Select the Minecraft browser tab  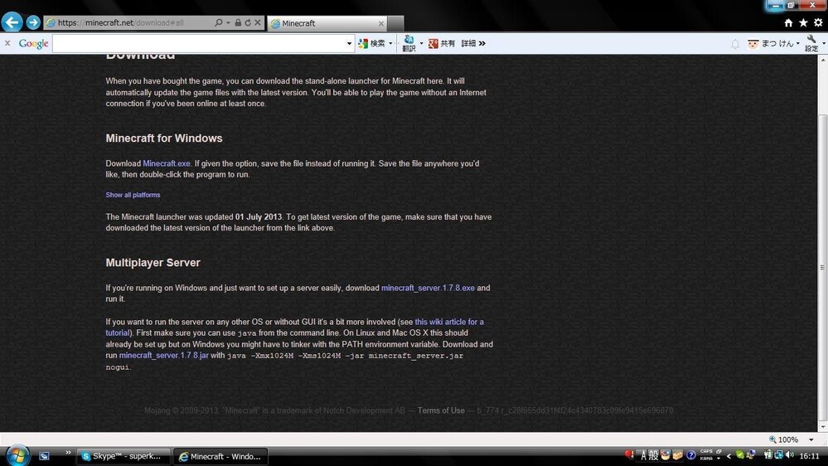(327, 23)
